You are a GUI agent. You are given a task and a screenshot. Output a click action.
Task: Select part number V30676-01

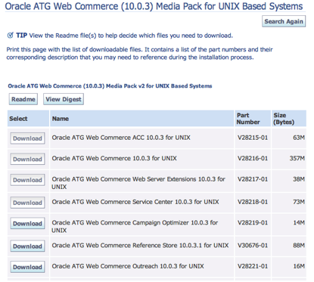click(253, 246)
